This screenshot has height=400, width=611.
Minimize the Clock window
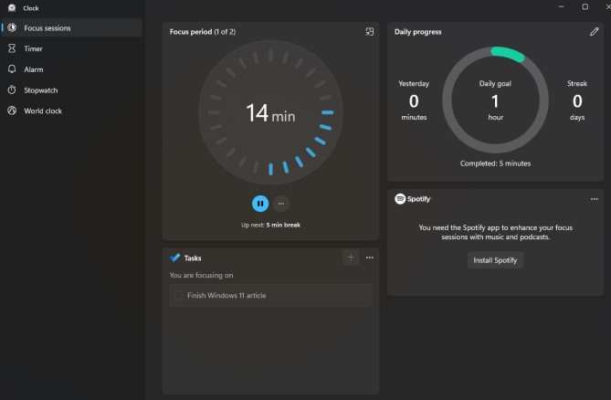[x=561, y=6]
